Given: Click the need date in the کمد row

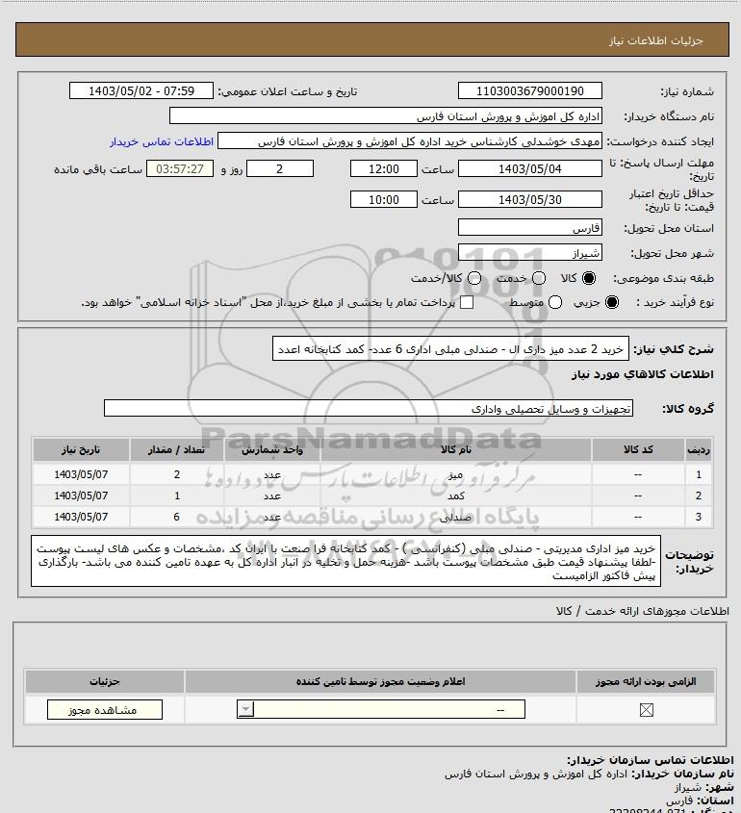Looking at the screenshot, I should pyautogui.click(x=81, y=495).
